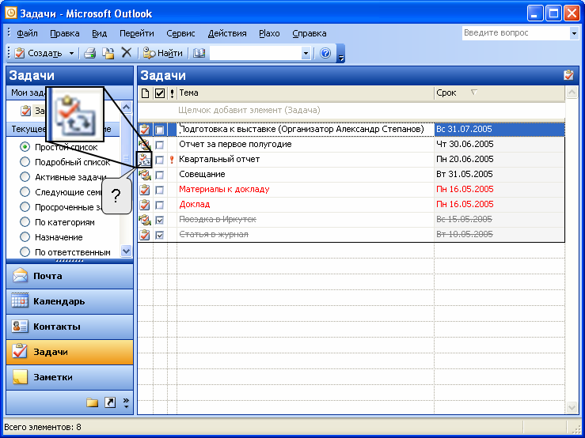Sort tasks by the Срок column header
Image resolution: width=585 pixels, height=438 pixels.
tap(500, 93)
